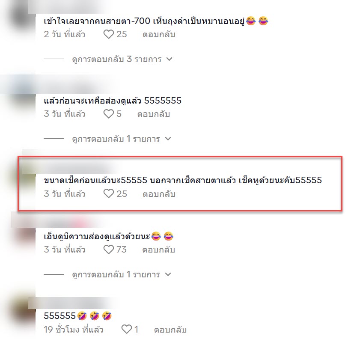Click chevron next to ดูการตอบกลับ 3 รายการ
This screenshot has width=357, height=348.
pos(169,59)
